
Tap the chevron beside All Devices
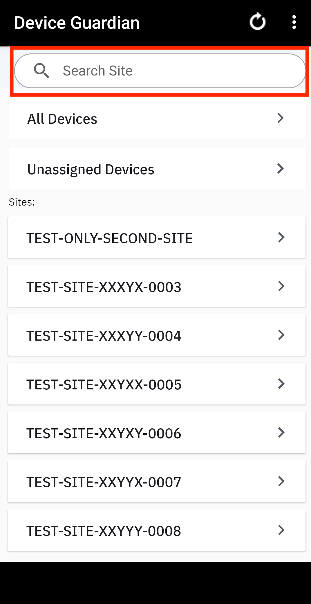pos(280,118)
